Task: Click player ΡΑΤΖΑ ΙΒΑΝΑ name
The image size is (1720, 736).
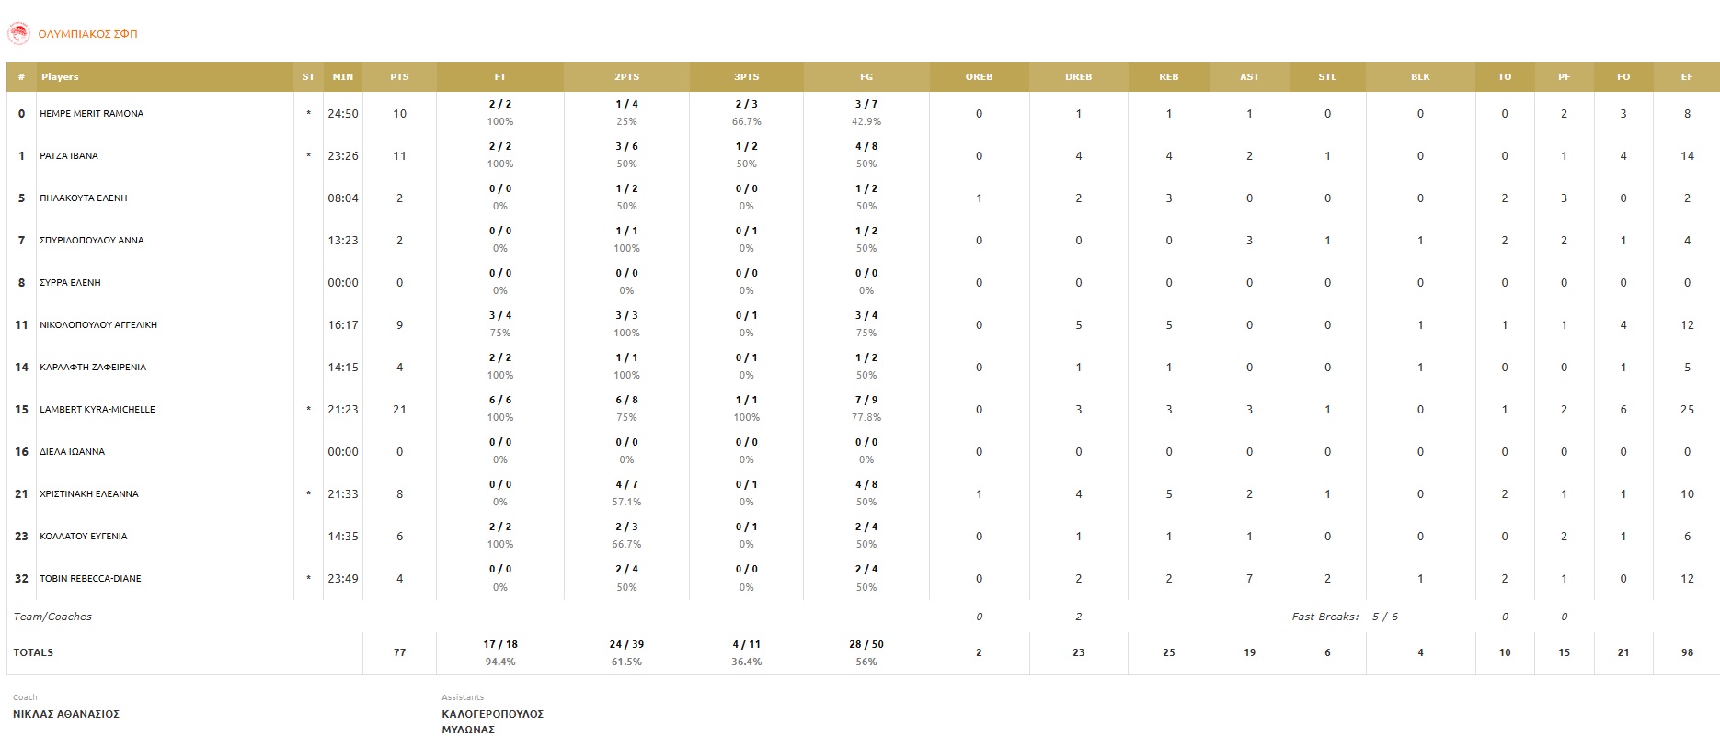Action: 69,156
